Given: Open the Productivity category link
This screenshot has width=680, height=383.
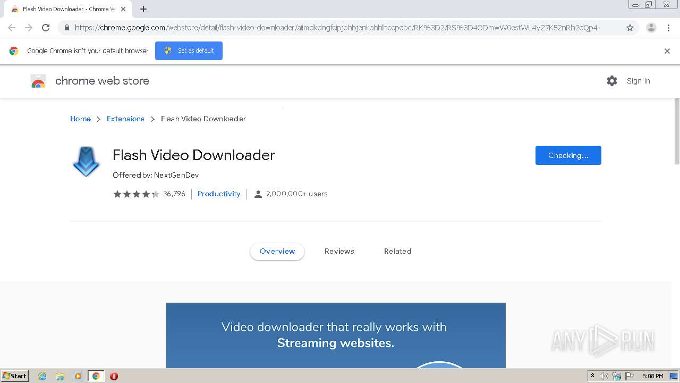Looking at the screenshot, I should (x=219, y=194).
